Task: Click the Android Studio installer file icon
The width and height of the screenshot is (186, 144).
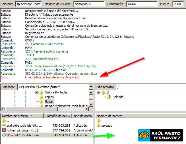Action: 4,126
